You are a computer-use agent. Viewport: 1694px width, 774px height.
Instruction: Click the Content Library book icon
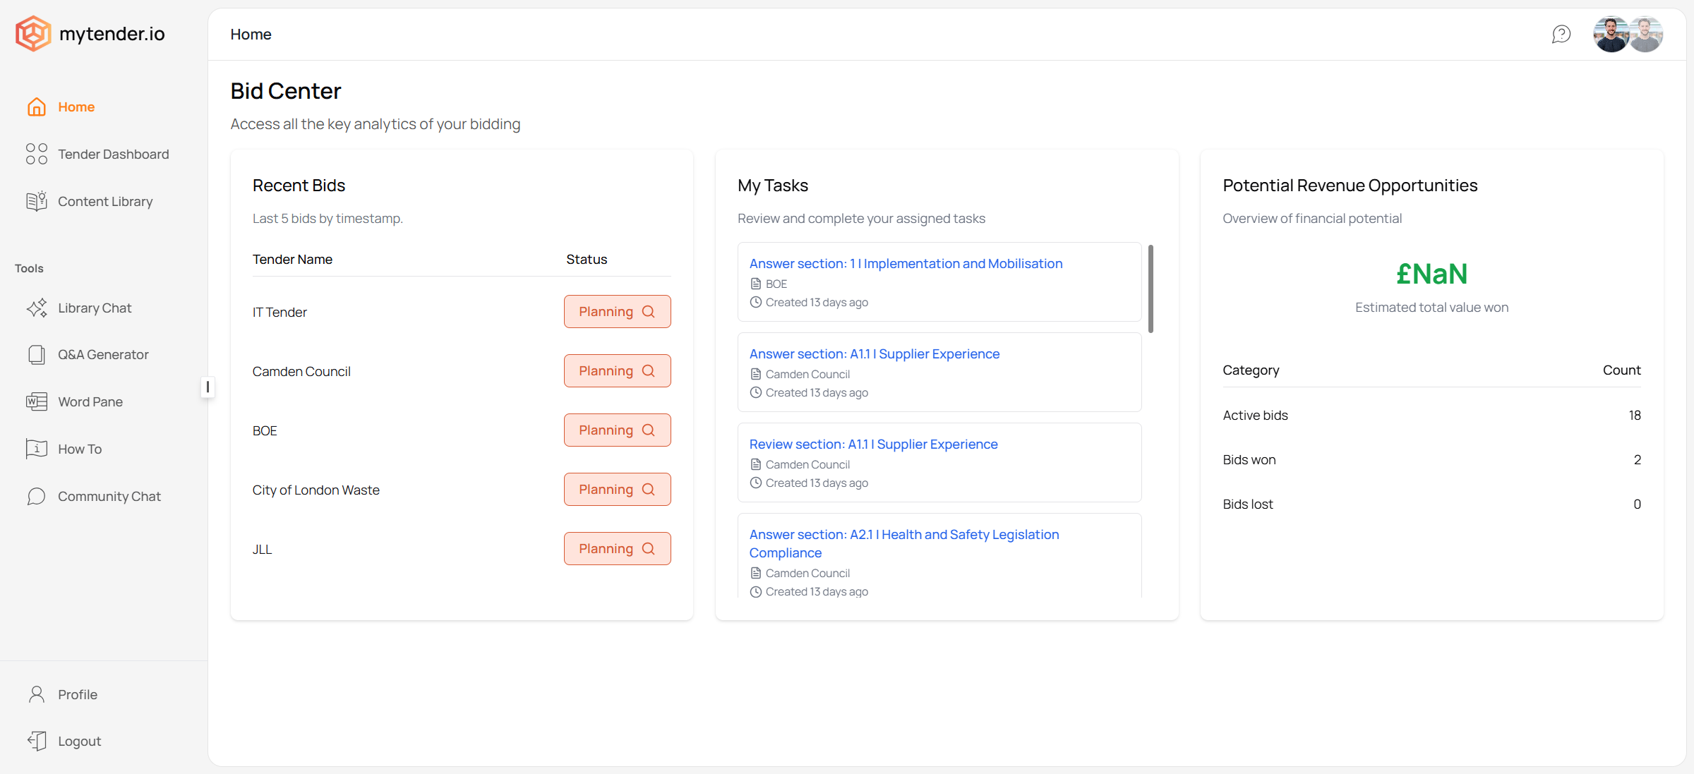[37, 202]
